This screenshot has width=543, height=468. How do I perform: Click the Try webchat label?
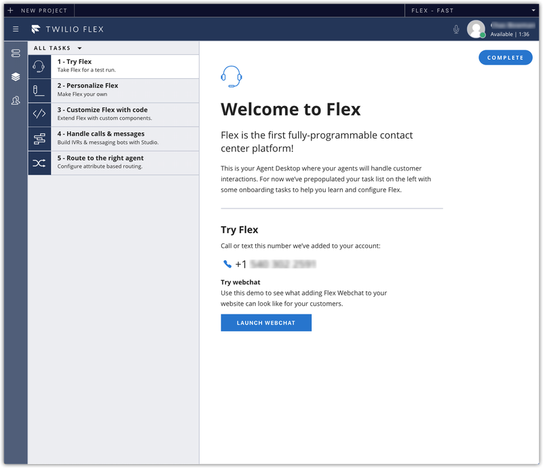[240, 282]
